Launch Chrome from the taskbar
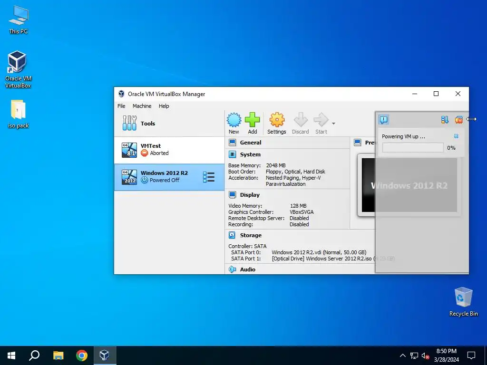The width and height of the screenshot is (487, 365). 82,355
